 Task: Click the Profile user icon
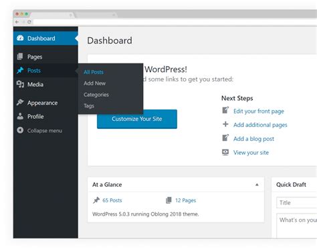[x=20, y=116]
